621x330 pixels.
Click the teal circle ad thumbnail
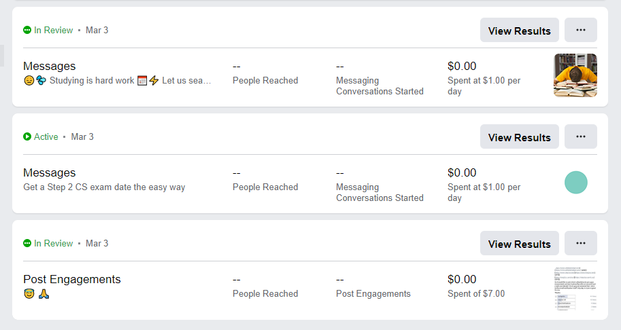point(576,182)
